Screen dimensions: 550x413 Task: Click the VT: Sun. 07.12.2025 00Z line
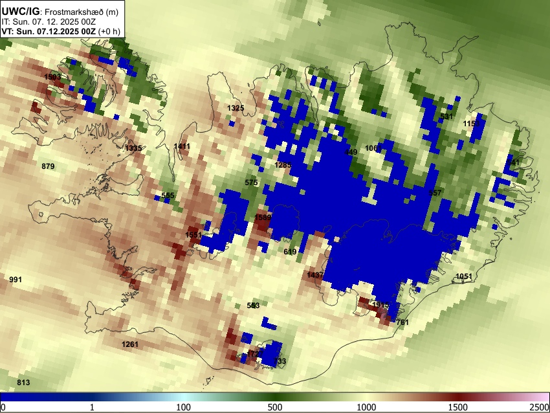(61, 31)
